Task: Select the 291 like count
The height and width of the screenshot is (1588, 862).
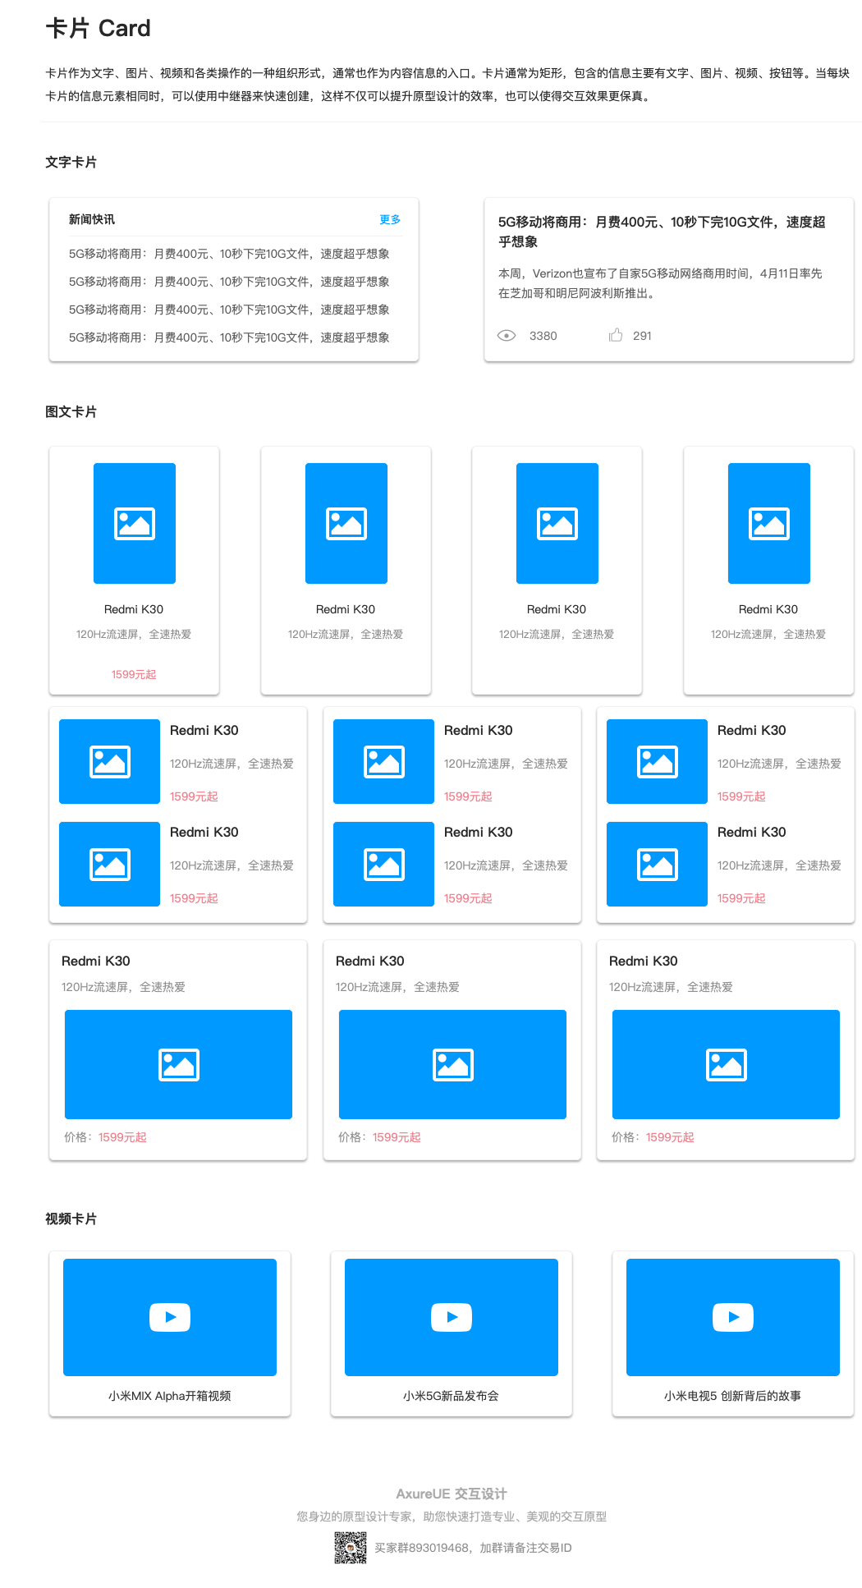Action: pos(642,336)
